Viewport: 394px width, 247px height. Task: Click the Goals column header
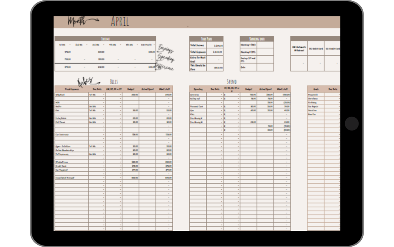coord(316,89)
